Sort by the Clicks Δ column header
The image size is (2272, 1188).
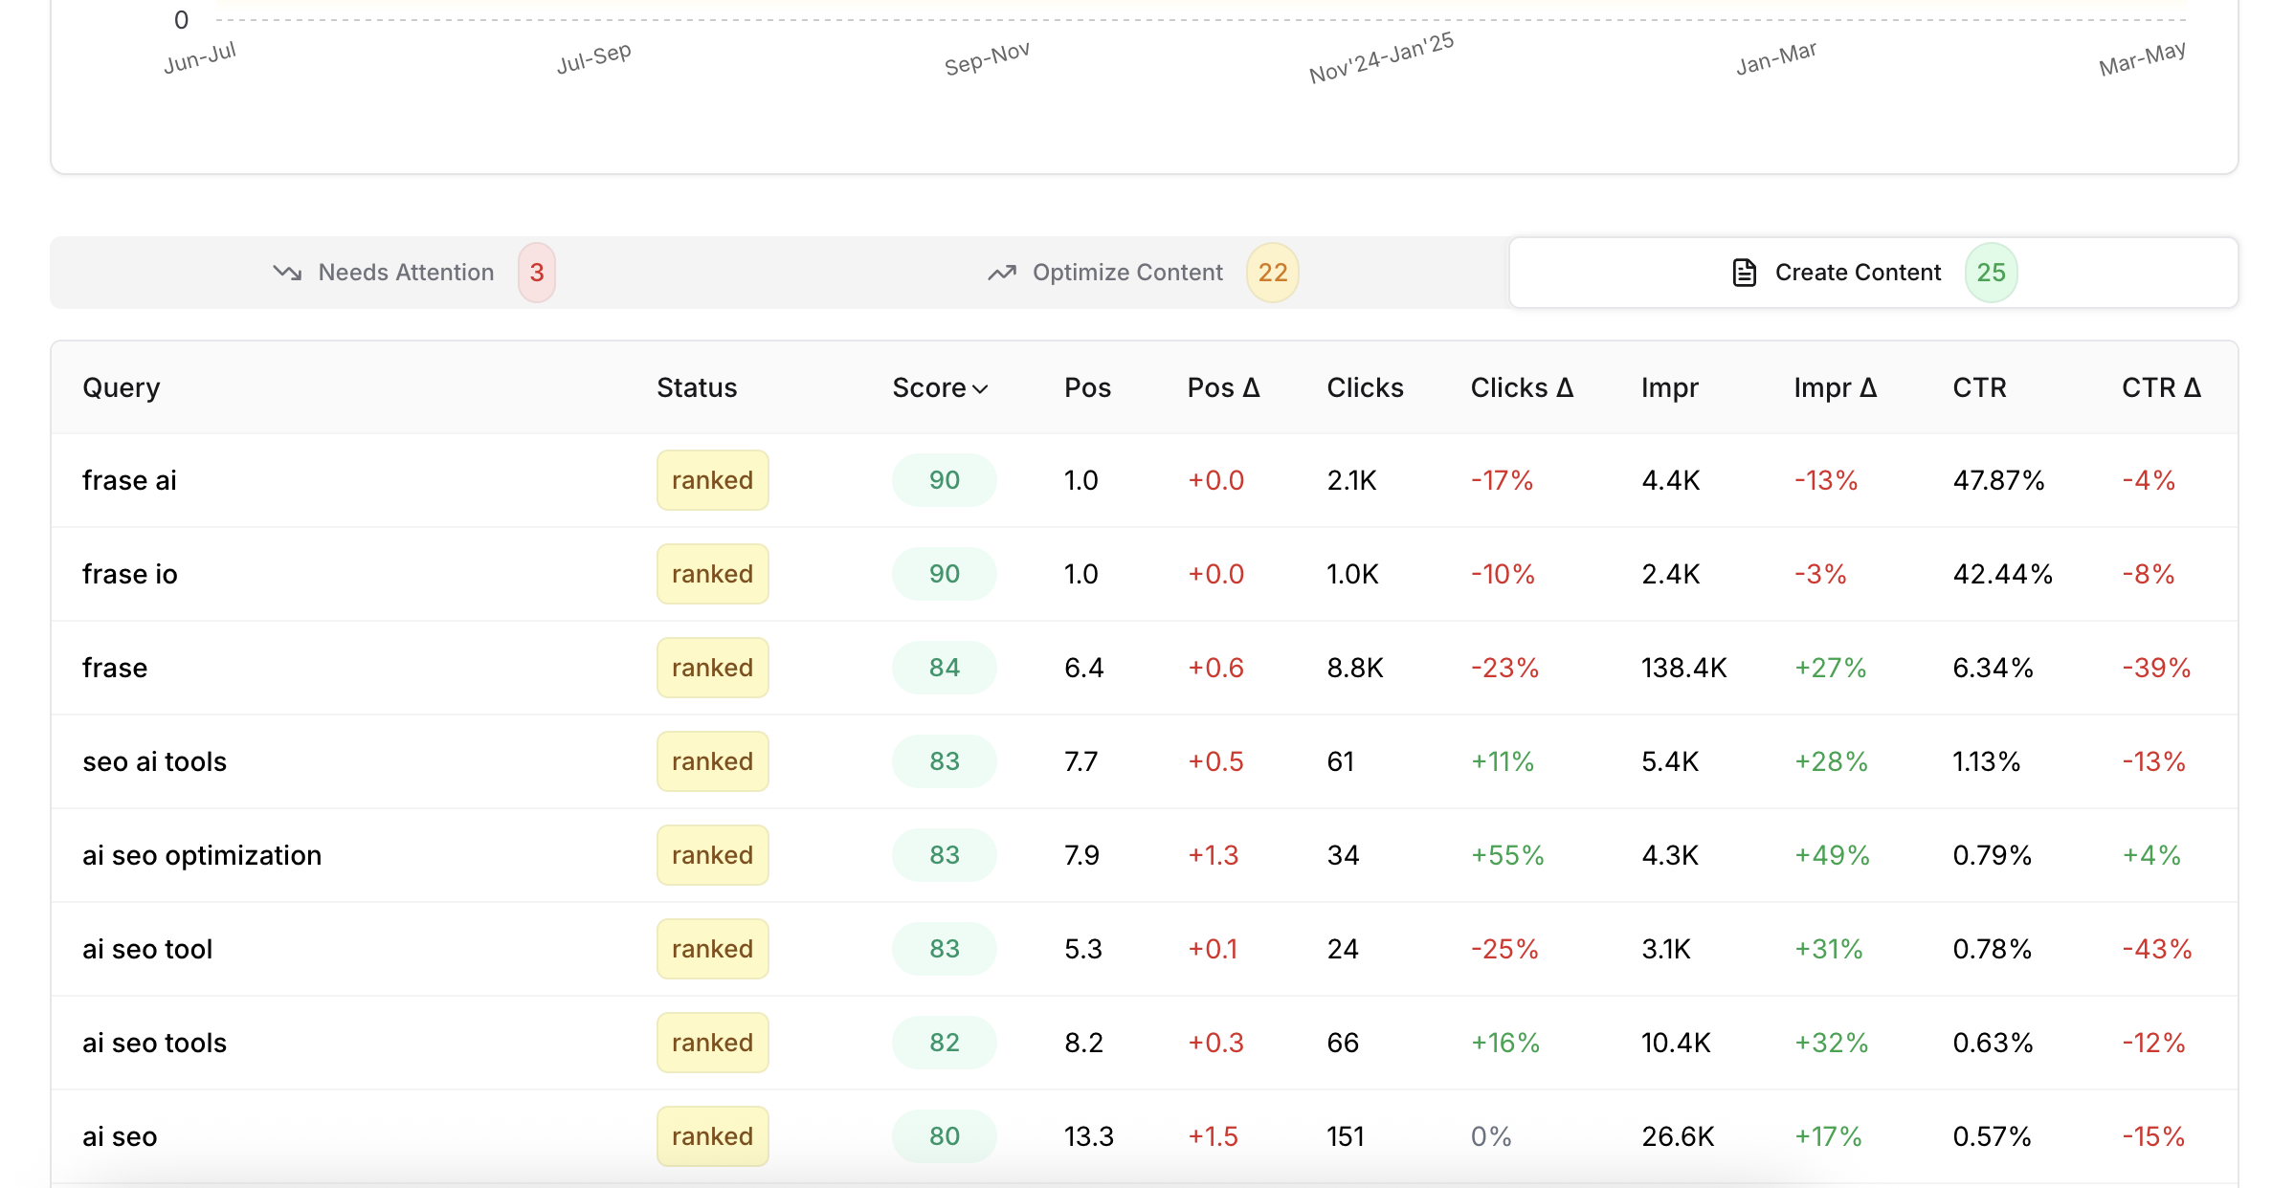[x=1523, y=387]
